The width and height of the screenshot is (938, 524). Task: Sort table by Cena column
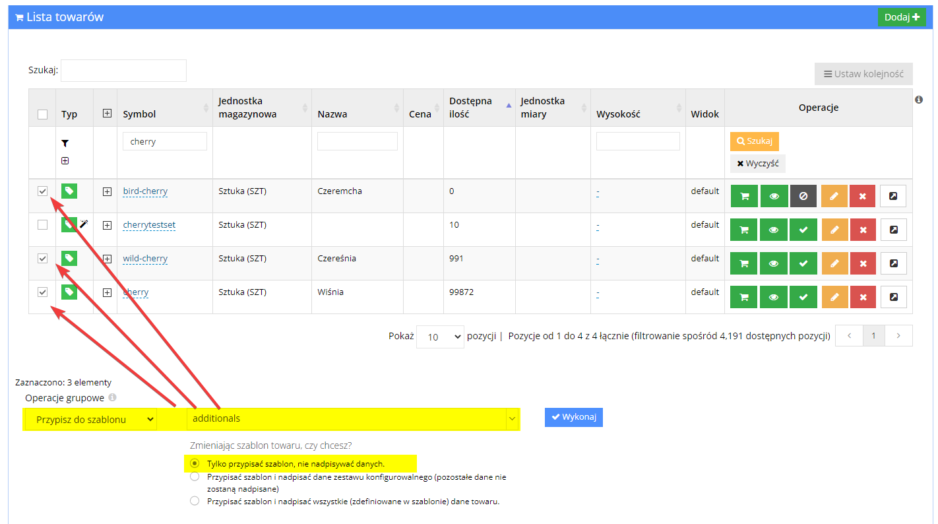[423, 108]
